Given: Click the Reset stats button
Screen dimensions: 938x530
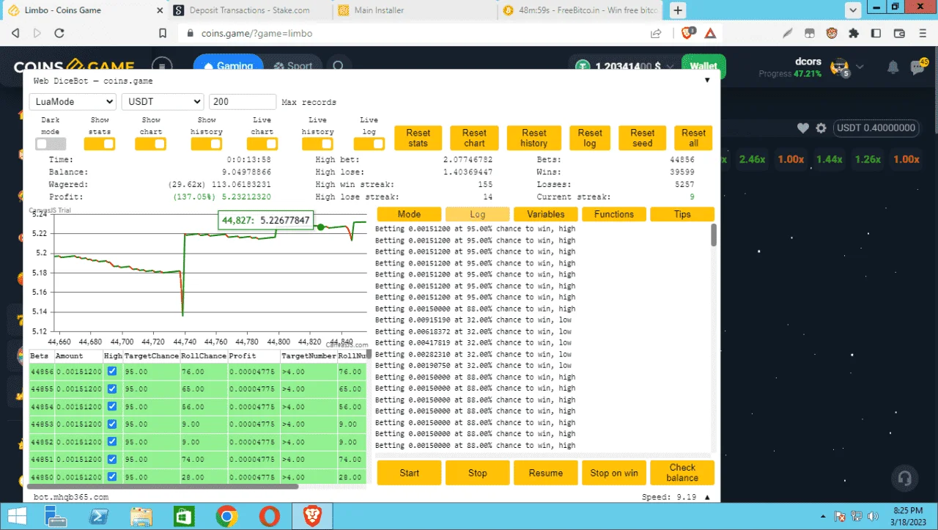Looking at the screenshot, I should click(418, 138).
